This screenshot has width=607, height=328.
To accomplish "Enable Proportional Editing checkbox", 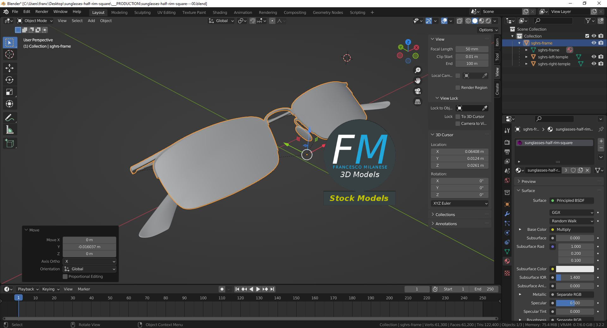I will click(65, 277).
